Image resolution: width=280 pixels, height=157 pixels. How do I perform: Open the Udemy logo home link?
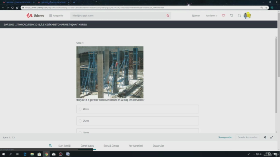(x=35, y=16)
